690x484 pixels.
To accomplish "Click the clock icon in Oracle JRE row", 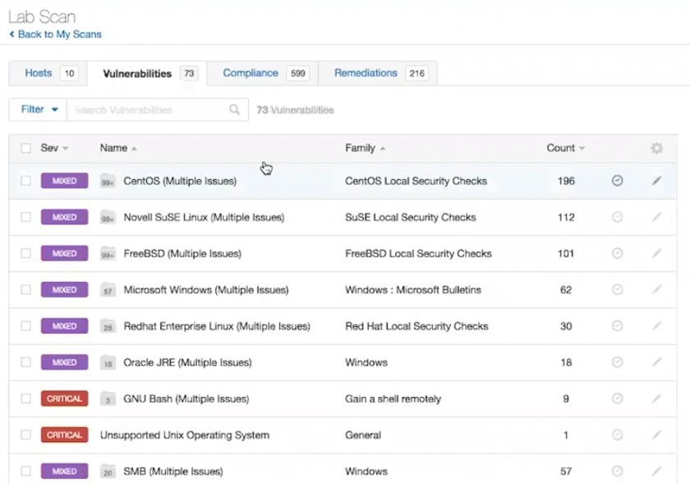I will (618, 362).
